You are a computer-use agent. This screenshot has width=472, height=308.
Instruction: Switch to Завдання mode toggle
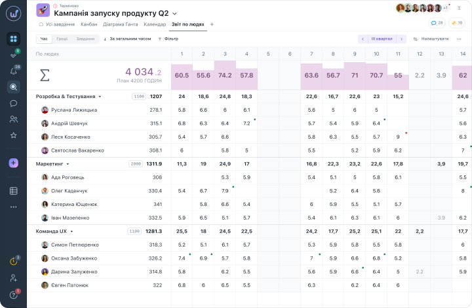click(85, 39)
